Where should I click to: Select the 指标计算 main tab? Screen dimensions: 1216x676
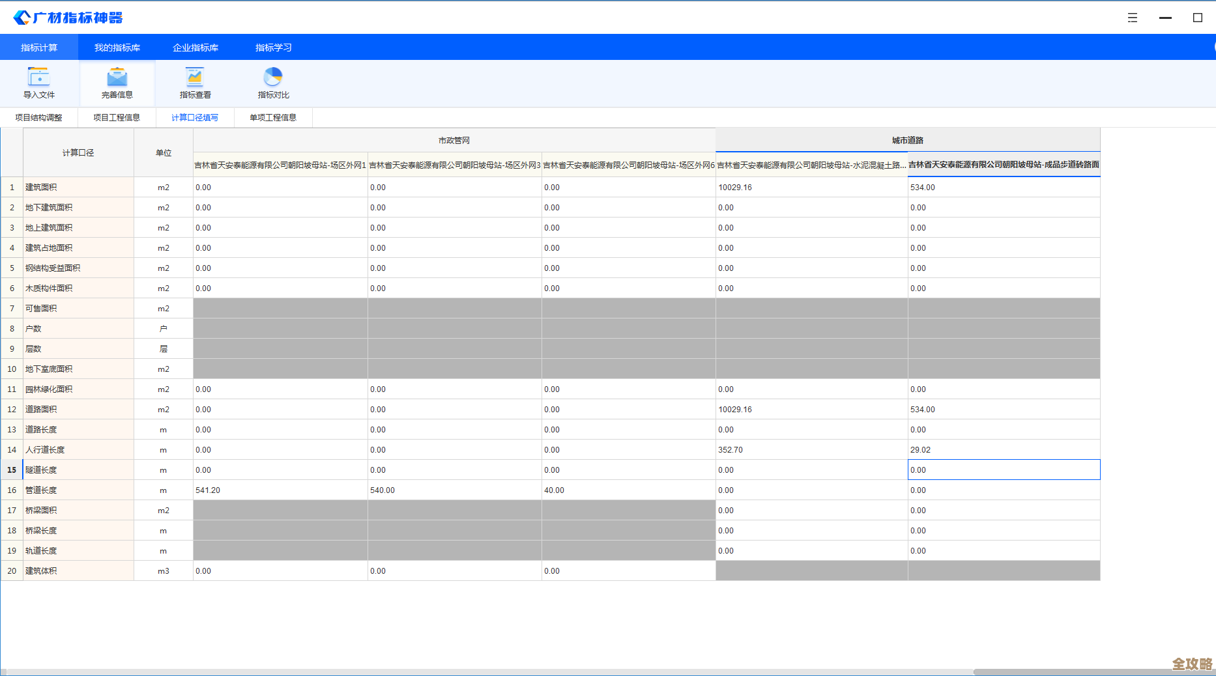pos(39,48)
